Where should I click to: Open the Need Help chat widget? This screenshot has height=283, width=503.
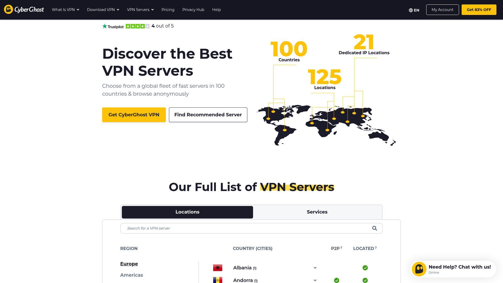pyautogui.click(x=453, y=269)
